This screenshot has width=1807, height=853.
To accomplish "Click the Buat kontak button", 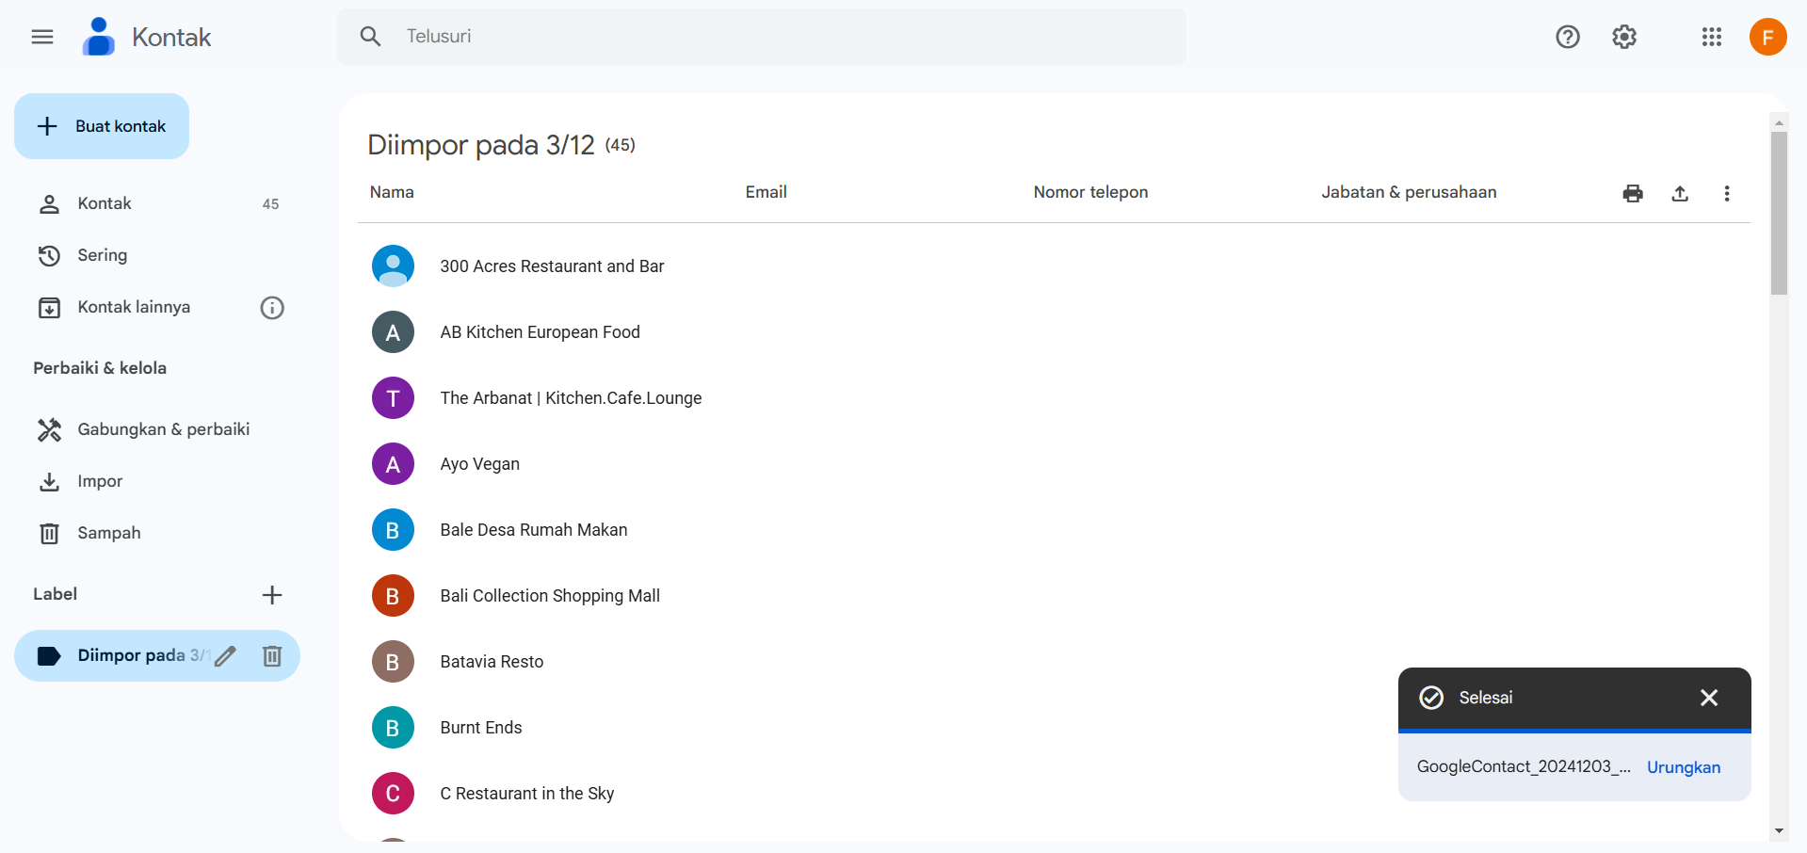I will [x=102, y=126].
